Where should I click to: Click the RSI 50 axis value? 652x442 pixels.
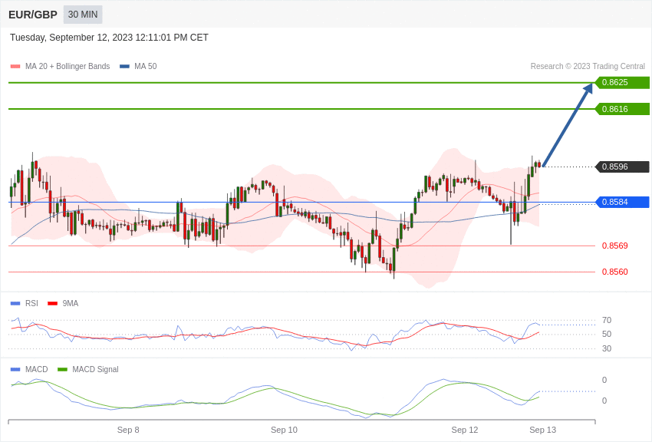[607, 334]
